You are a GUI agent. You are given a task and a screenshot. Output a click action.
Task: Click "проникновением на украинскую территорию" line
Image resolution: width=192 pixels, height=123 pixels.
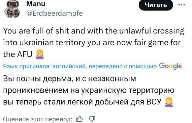(x=89, y=91)
